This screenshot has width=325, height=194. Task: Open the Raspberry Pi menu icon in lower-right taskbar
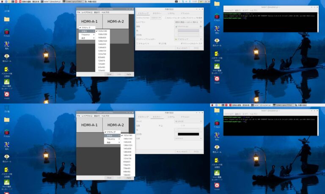tap(212, 105)
